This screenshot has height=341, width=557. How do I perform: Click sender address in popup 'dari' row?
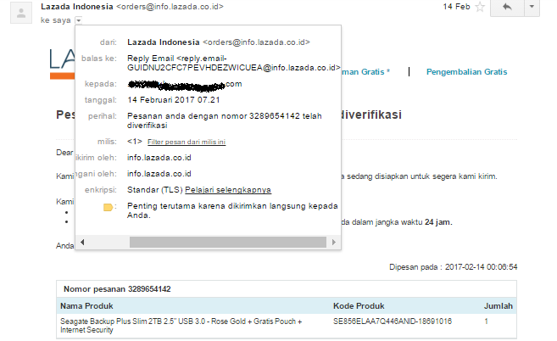256,42
